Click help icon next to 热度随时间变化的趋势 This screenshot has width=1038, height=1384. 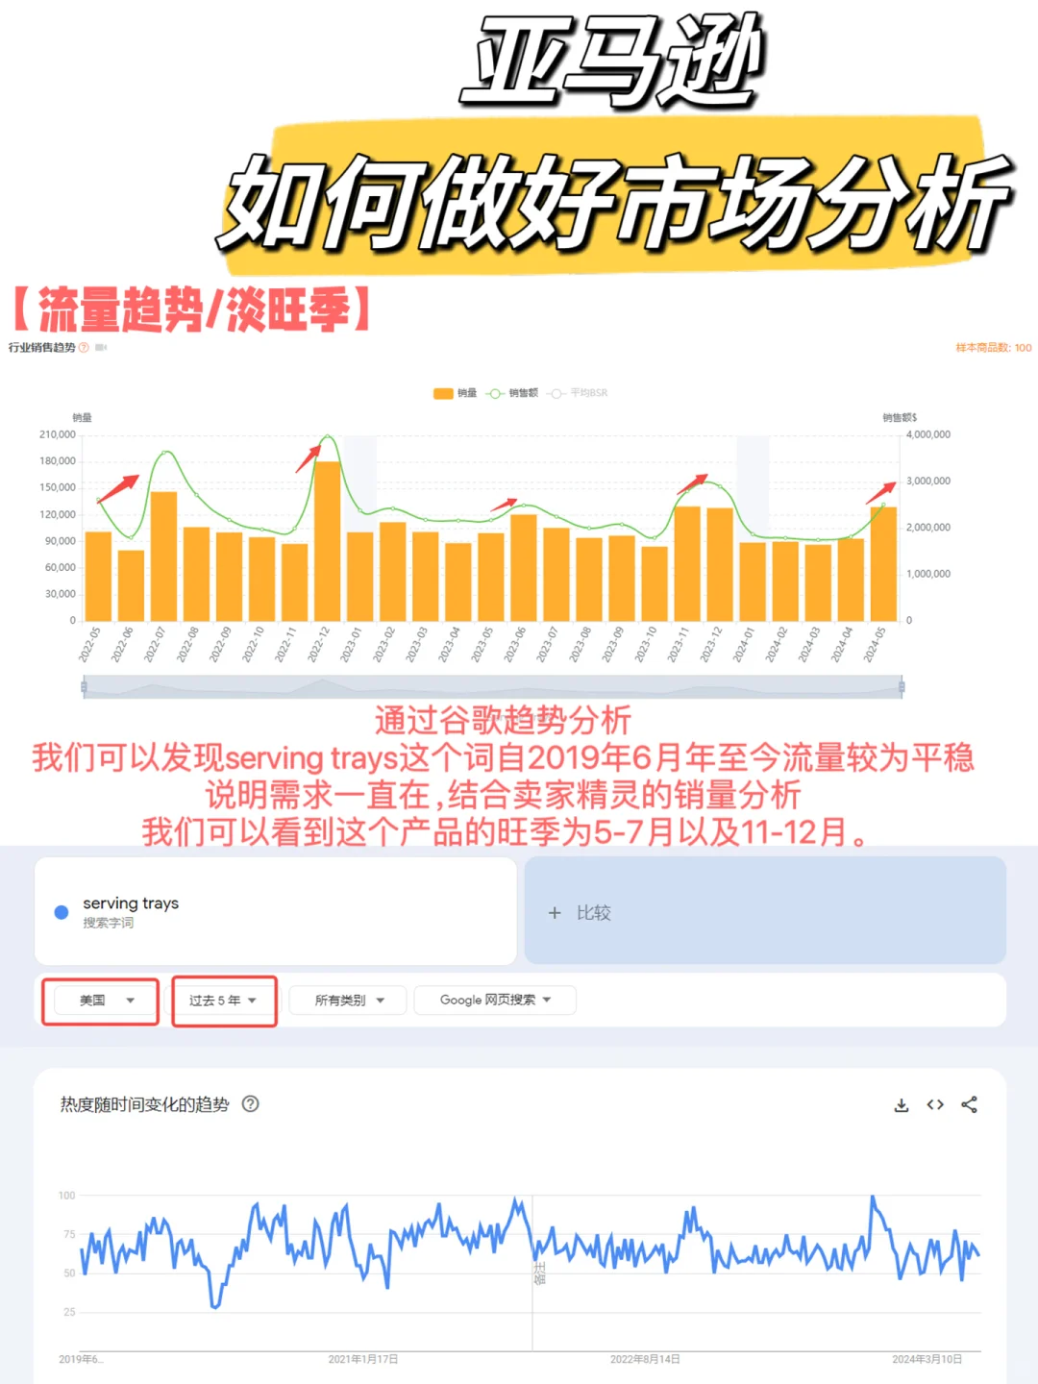click(251, 1103)
